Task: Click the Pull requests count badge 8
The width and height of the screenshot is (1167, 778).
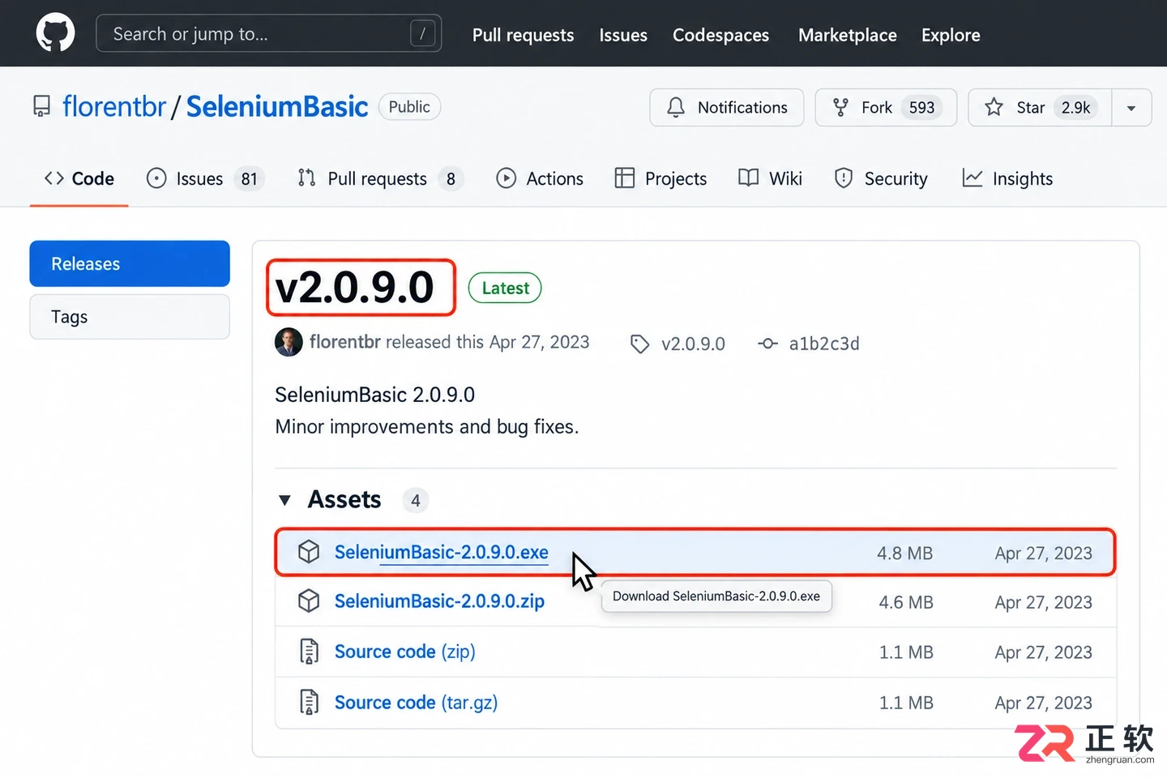Action: coord(451,178)
